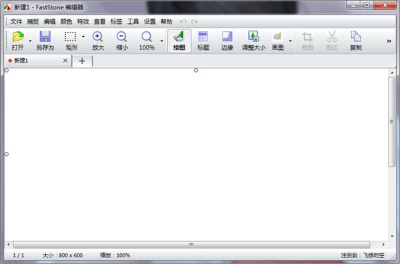This screenshot has width=400, height=264.
Task: Select the 矩形 rectangle selection tool
Action: 71,37
